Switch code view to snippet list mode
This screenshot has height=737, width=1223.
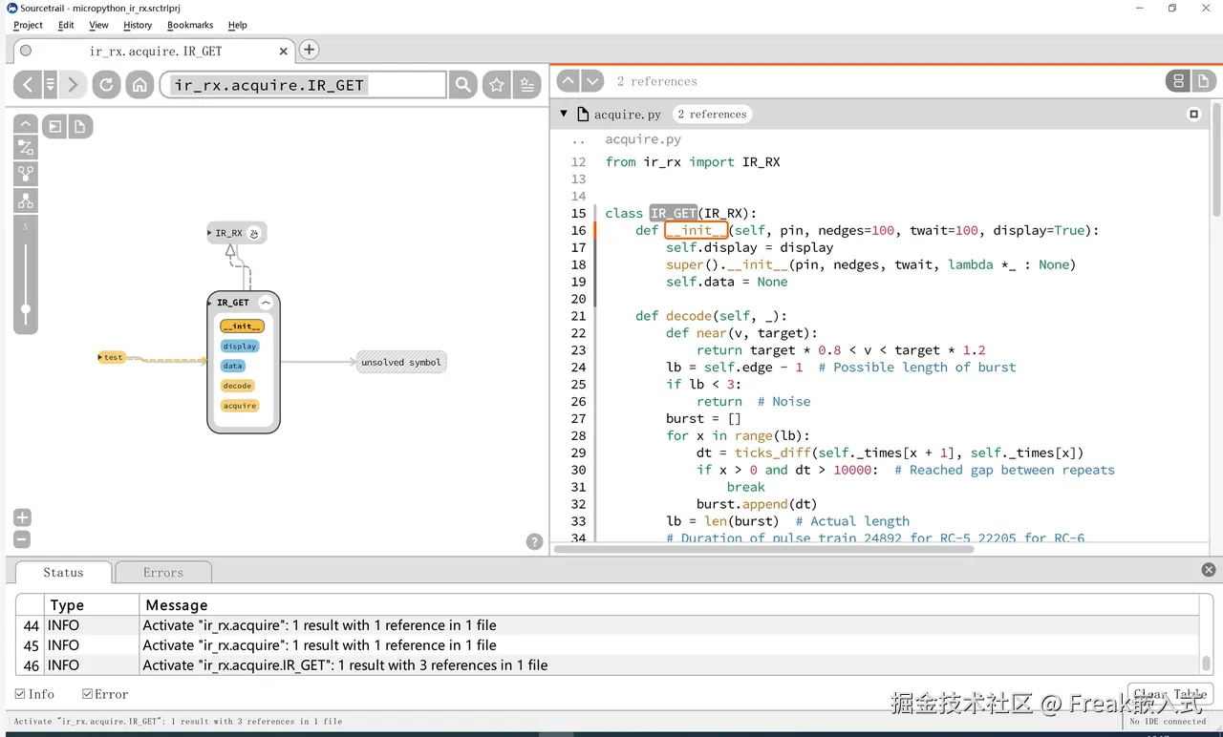1178,81
